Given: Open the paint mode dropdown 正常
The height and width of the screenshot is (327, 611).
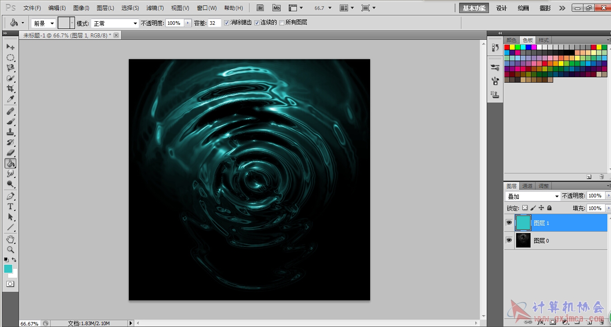Looking at the screenshot, I should tap(115, 23).
